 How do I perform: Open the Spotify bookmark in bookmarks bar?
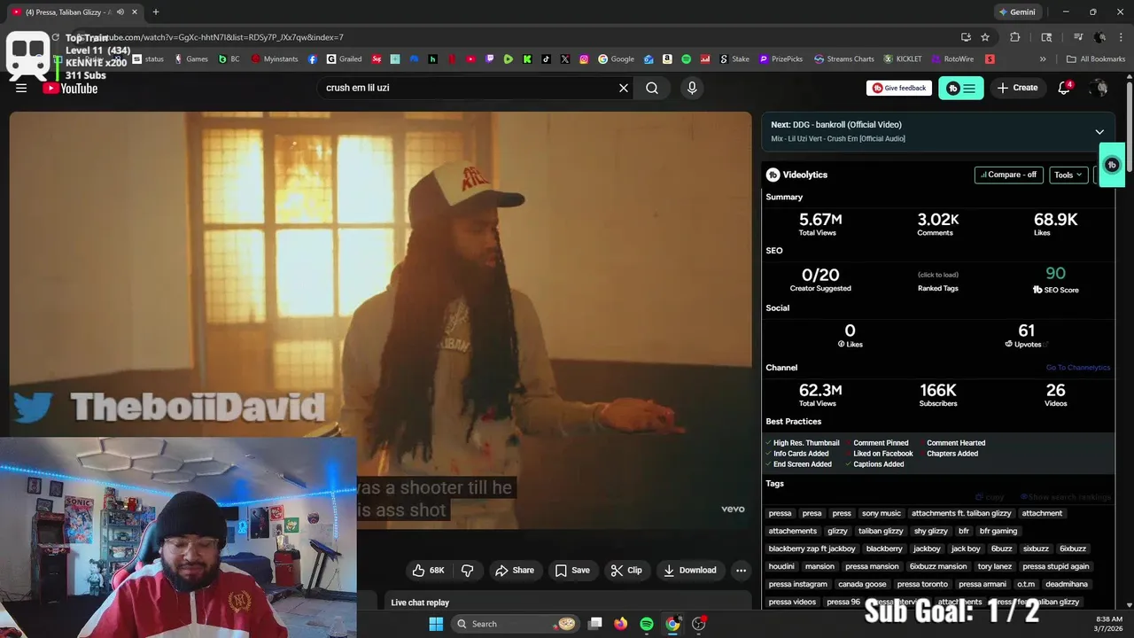tap(686, 59)
